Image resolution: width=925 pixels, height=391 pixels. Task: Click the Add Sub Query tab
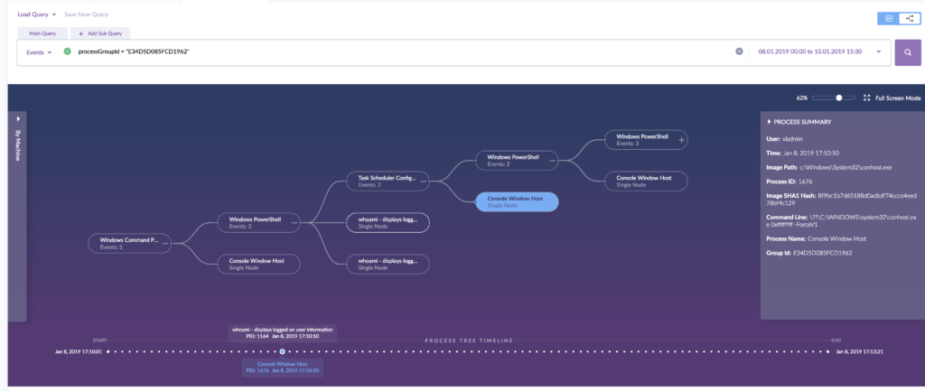[102, 33]
